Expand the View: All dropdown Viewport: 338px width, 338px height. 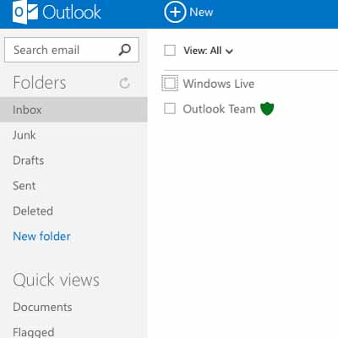point(208,51)
